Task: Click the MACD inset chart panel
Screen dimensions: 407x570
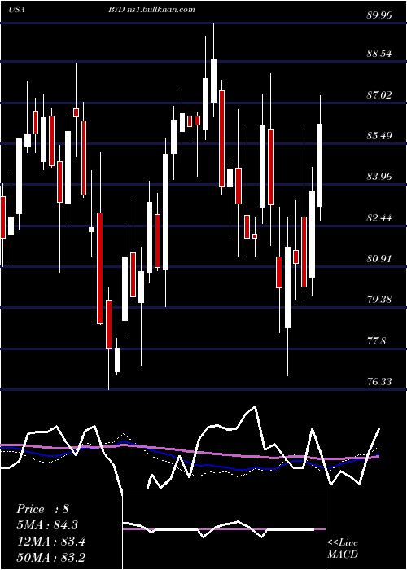Action: [x=224, y=529]
